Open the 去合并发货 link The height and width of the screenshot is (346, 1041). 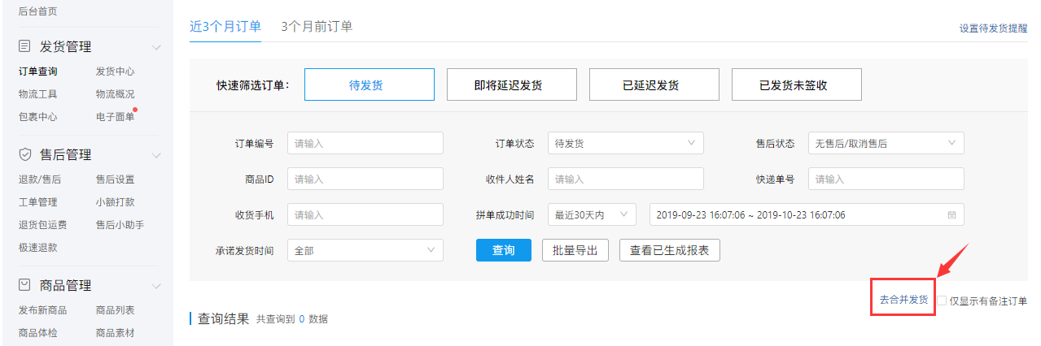tap(903, 300)
